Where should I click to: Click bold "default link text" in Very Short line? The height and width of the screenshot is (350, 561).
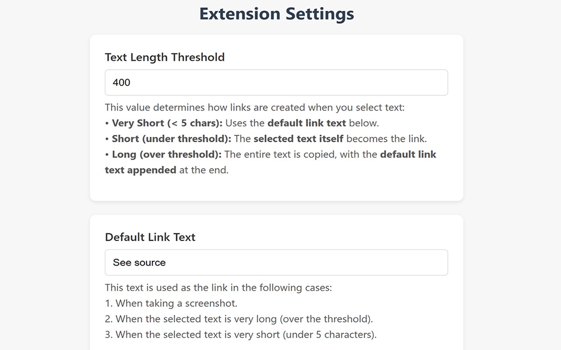click(306, 123)
